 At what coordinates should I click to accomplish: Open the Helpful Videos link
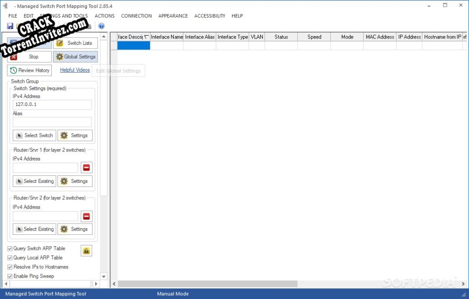(74, 70)
